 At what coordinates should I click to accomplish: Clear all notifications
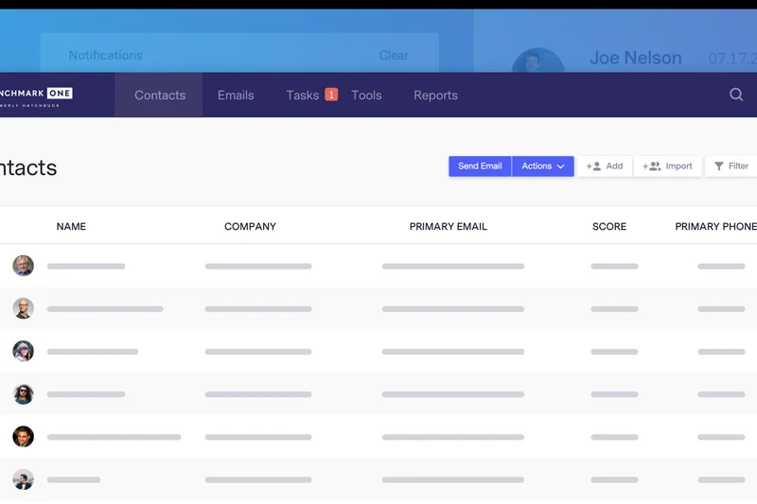point(394,56)
